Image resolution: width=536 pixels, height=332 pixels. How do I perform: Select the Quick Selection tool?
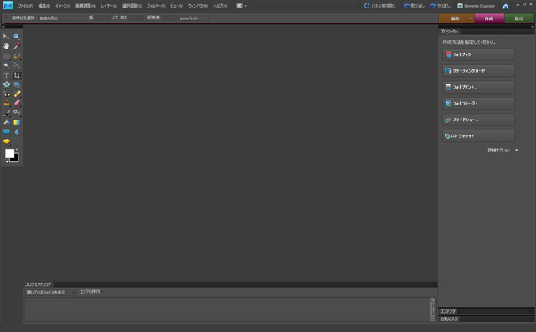tap(17, 65)
